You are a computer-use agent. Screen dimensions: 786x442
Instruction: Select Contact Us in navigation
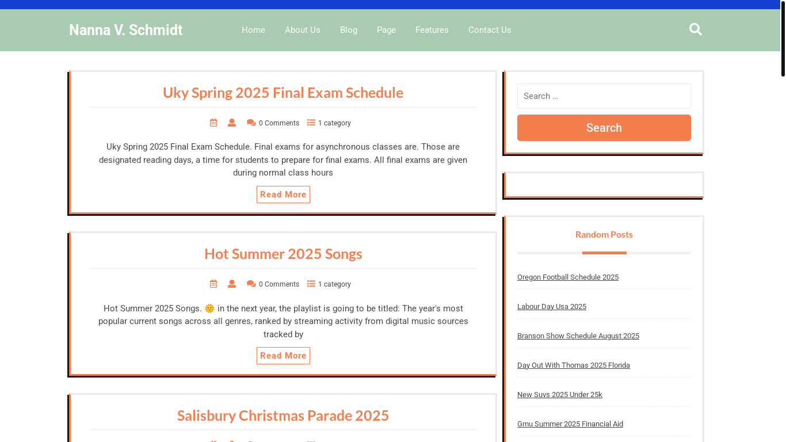tap(490, 30)
